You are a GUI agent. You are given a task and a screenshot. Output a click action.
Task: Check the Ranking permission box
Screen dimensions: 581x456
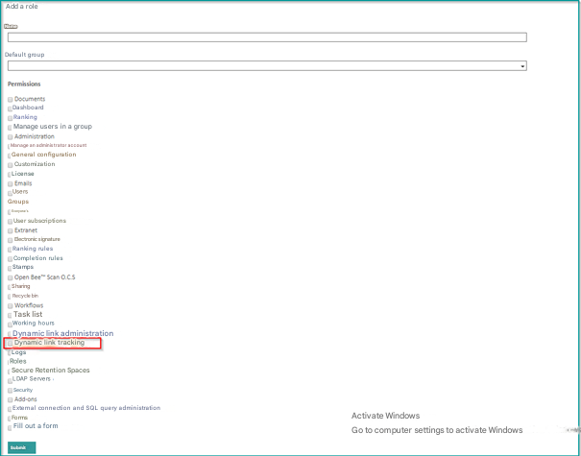10,118
